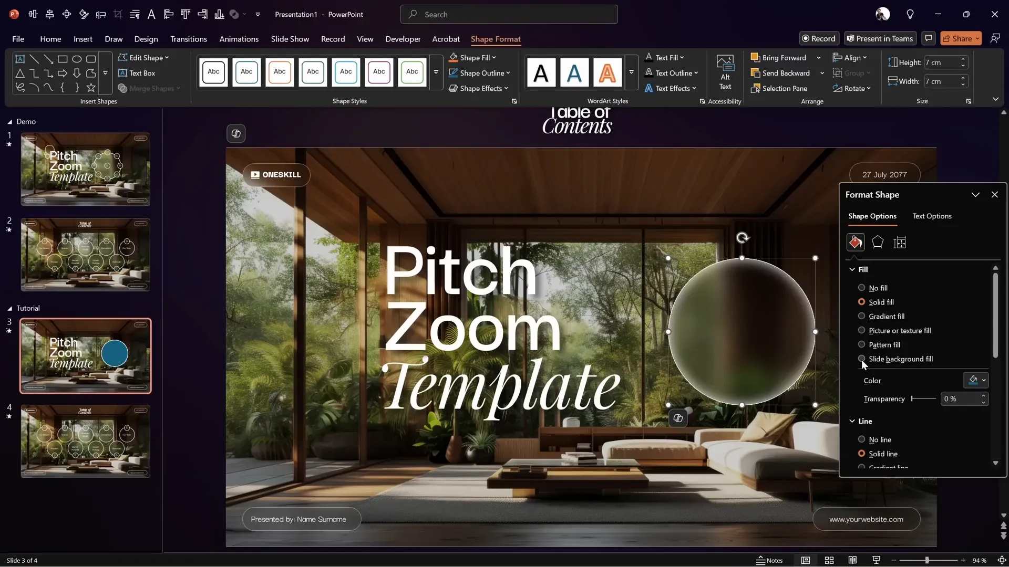Switch to Slide Sorter view
Screen dimensions: 1009x567
[829, 560]
